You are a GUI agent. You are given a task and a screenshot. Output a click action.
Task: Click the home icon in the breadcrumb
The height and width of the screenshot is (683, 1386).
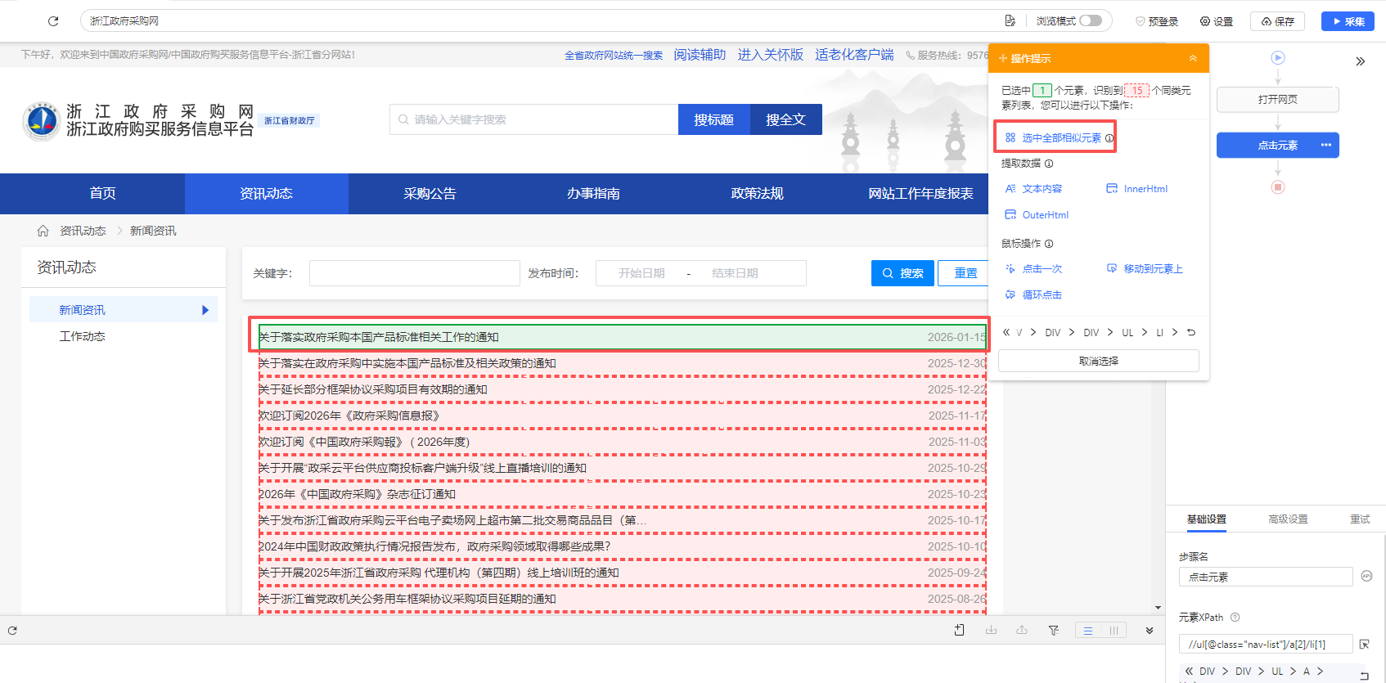tap(43, 231)
